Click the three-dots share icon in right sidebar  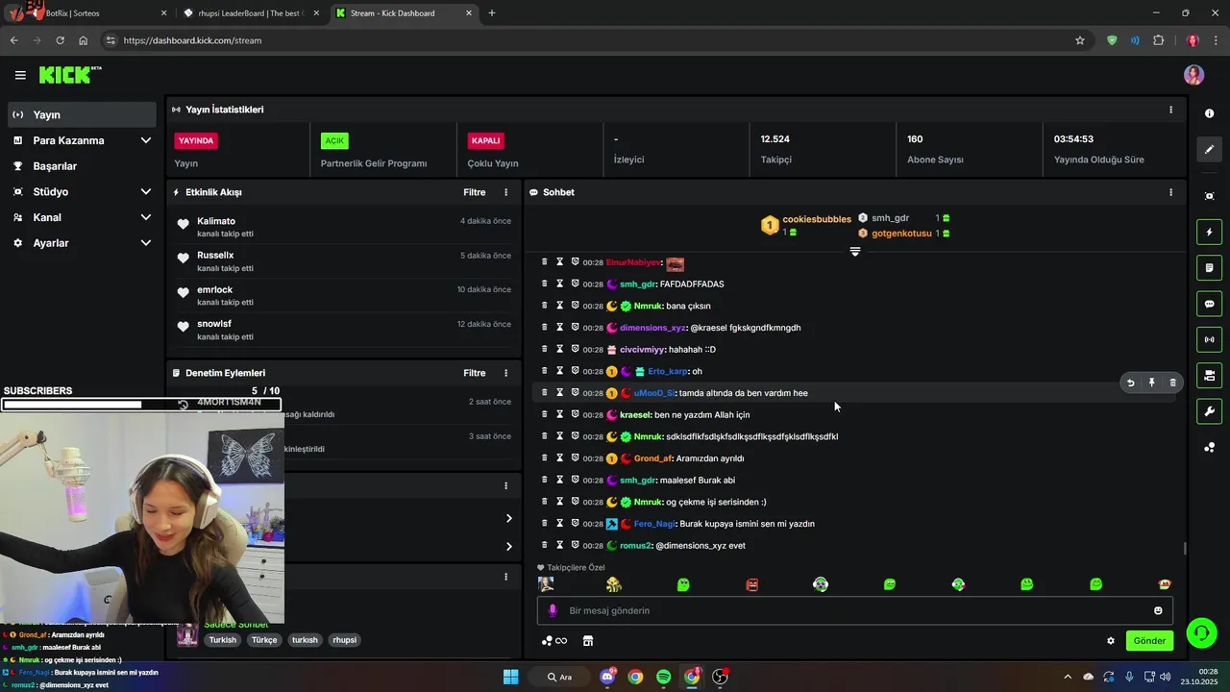(x=1209, y=447)
